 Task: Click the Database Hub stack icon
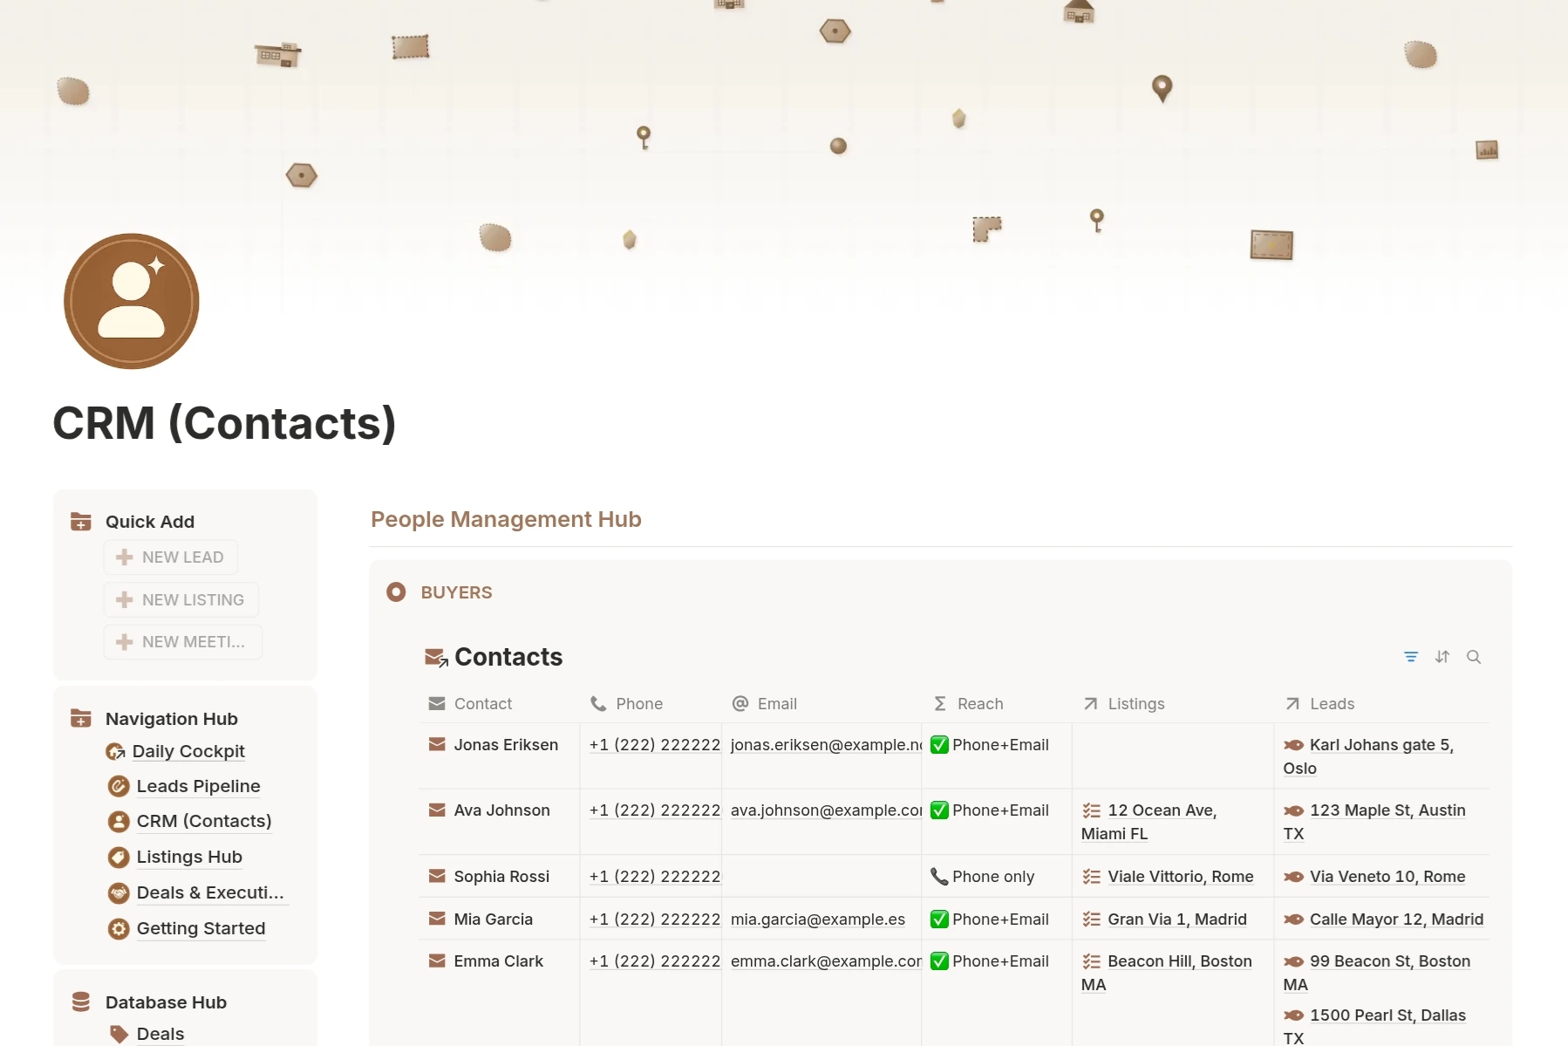pyautogui.click(x=81, y=1002)
